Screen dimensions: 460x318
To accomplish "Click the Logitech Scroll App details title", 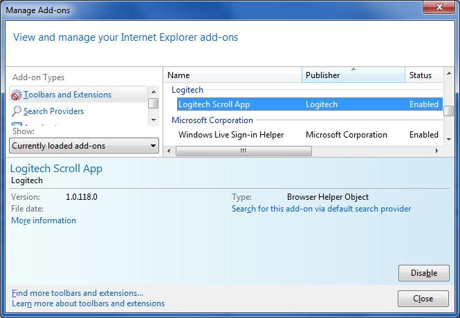I will (56, 169).
